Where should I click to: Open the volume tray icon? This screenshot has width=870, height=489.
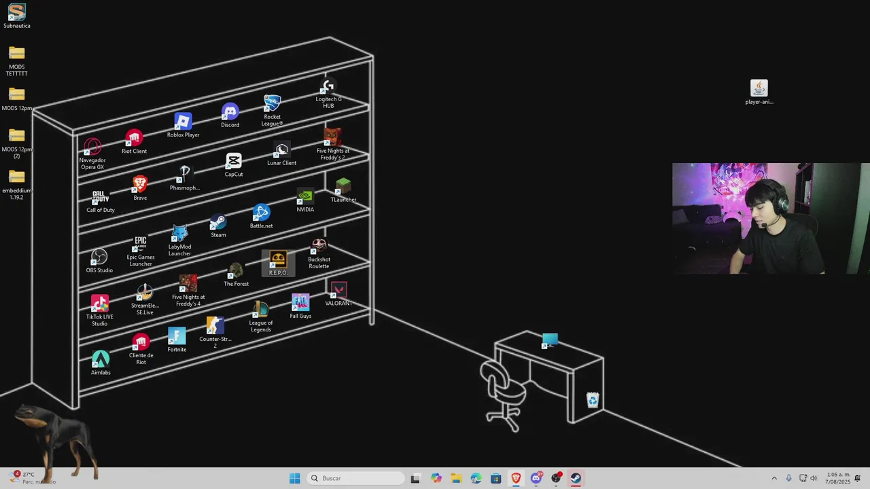pyautogui.click(x=814, y=478)
